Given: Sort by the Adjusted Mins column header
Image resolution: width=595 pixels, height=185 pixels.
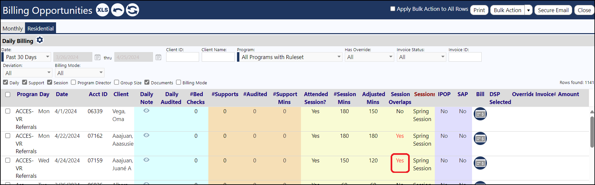Looking at the screenshot, I should click(x=373, y=98).
